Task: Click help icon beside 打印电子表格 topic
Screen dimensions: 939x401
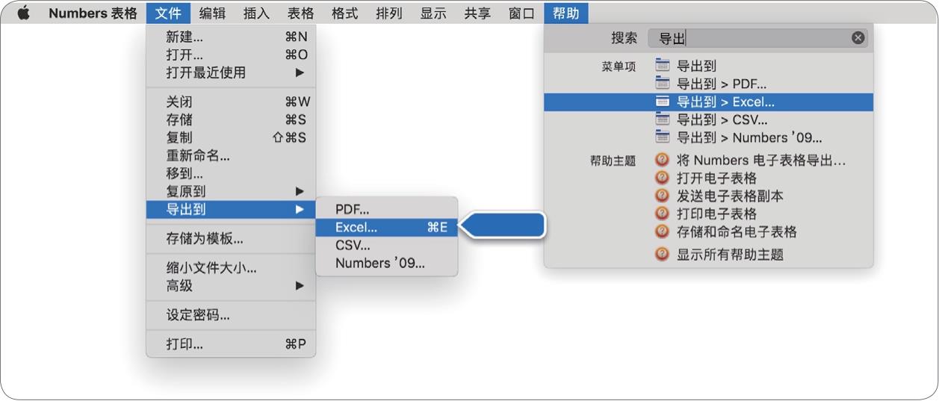Action: tap(662, 214)
